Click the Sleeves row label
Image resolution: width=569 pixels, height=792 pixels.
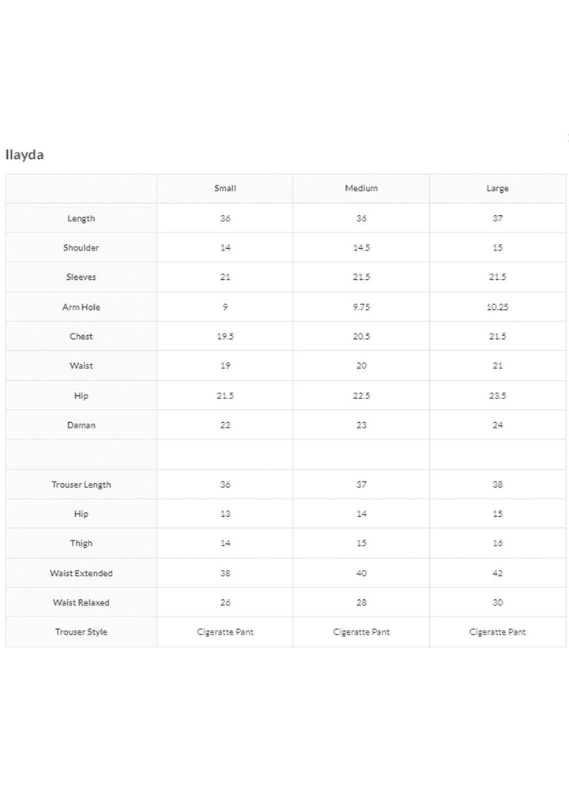pos(81,277)
